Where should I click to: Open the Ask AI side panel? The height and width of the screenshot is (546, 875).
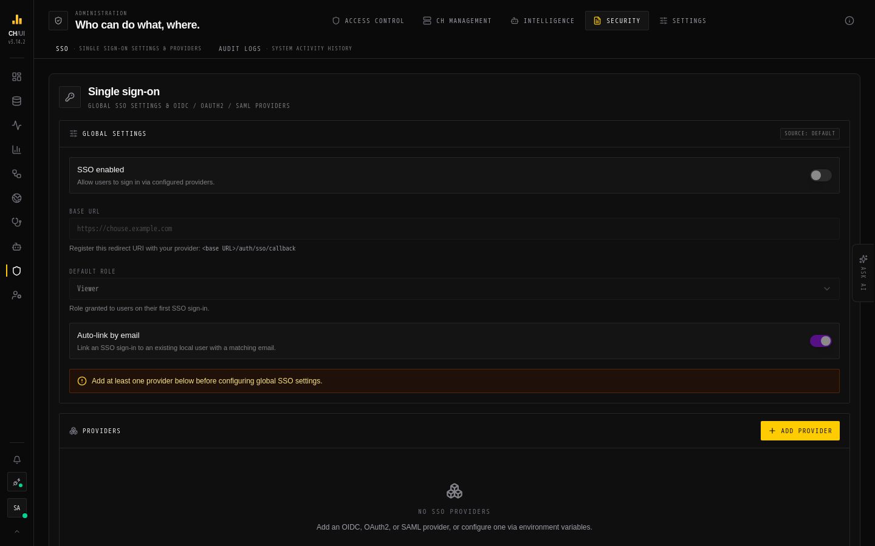point(863,273)
